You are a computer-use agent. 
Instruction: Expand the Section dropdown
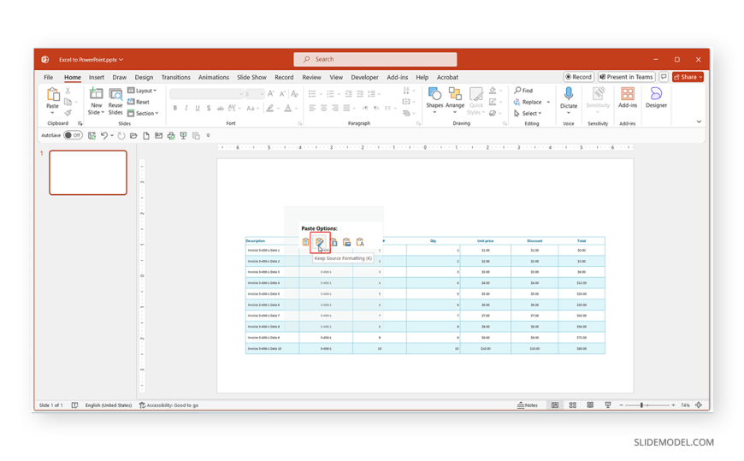pyautogui.click(x=144, y=114)
